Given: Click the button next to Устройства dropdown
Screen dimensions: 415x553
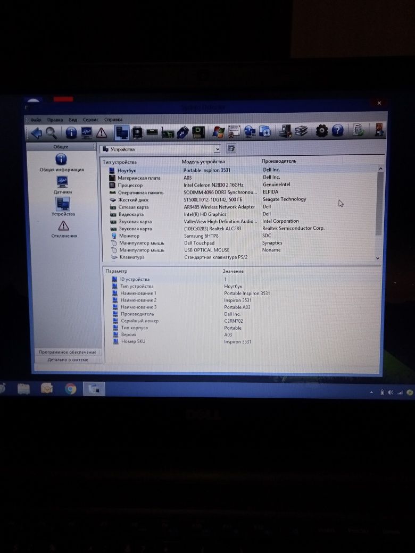Looking at the screenshot, I should [x=231, y=149].
